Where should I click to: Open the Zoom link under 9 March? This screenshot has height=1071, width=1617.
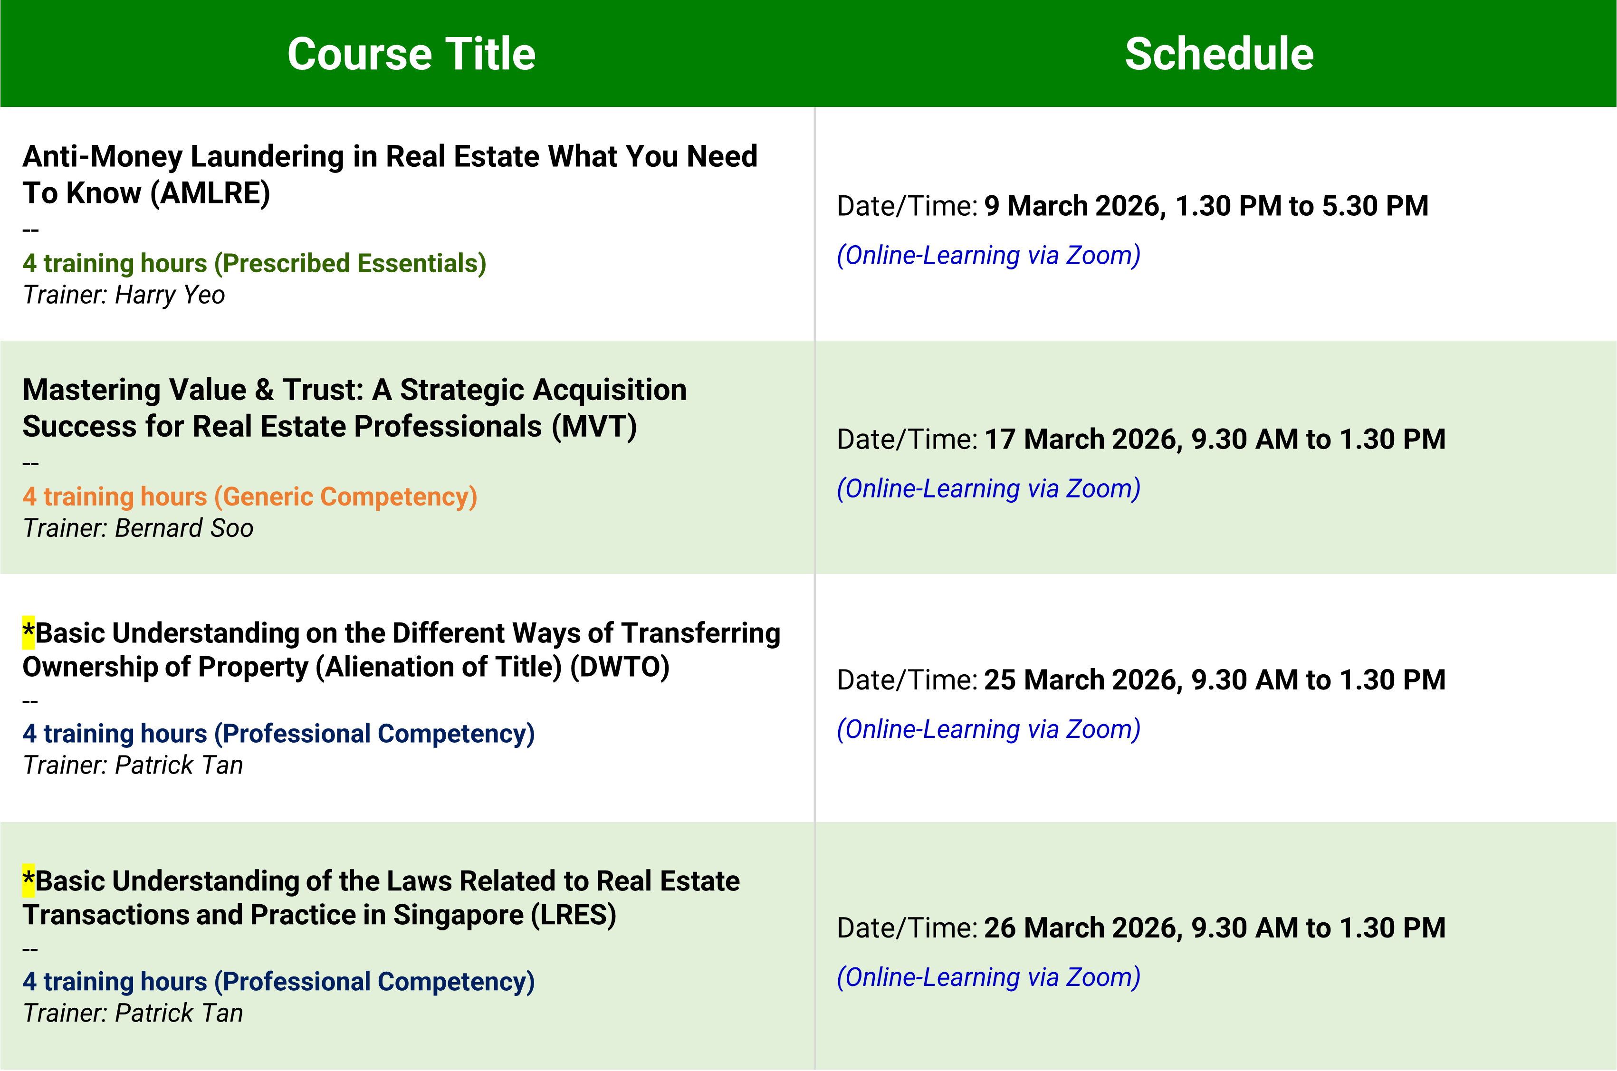[x=988, y=256]
